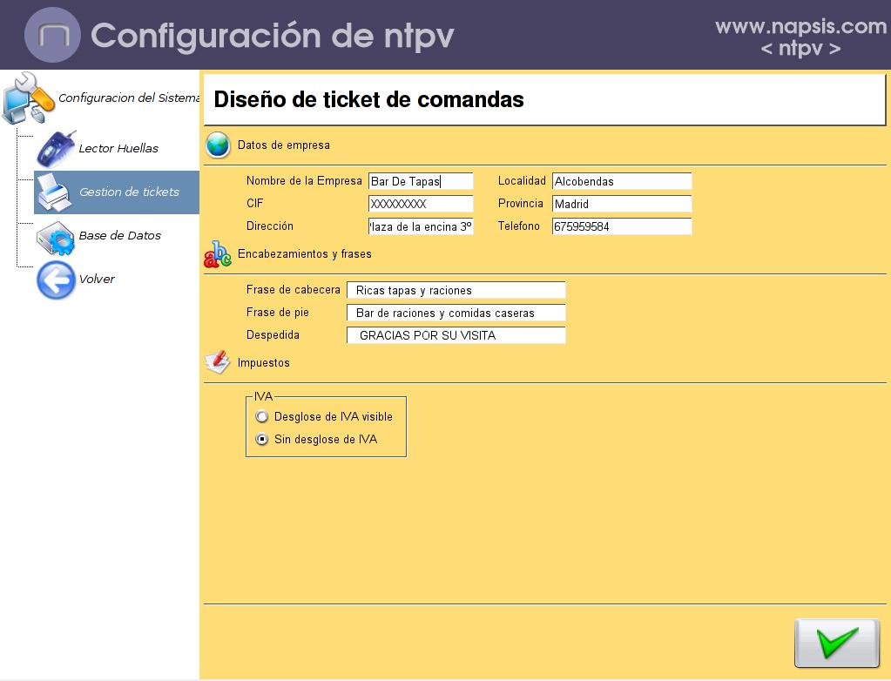Click the Nombre de la Empresa field

click(x=421, y=182)
